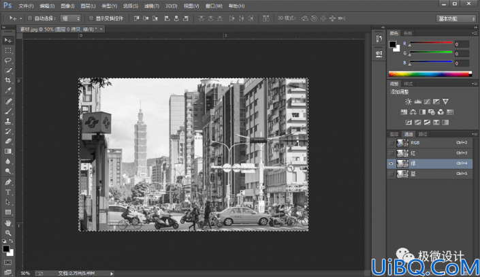The height and width of the screenshot is (277, 480).
Task: Select the Horizontal Type tool
Action: tap(8, 192)
